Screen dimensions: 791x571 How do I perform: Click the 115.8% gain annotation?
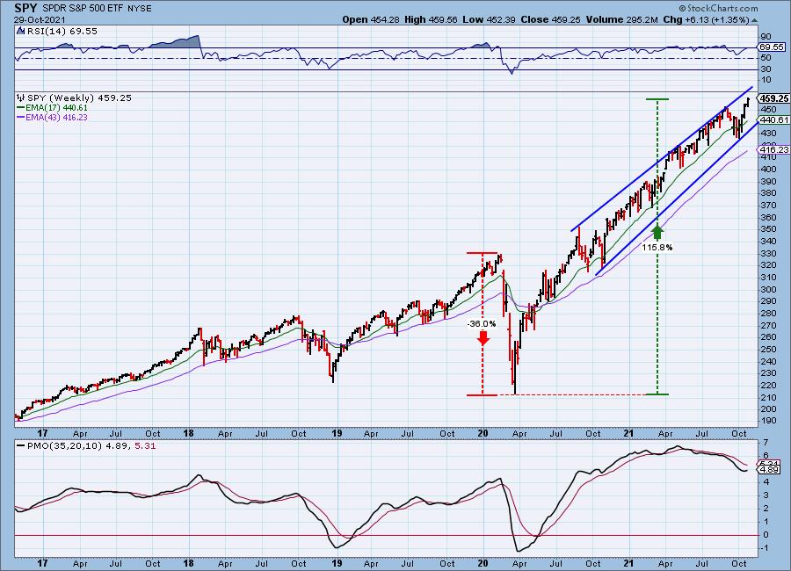657,247
